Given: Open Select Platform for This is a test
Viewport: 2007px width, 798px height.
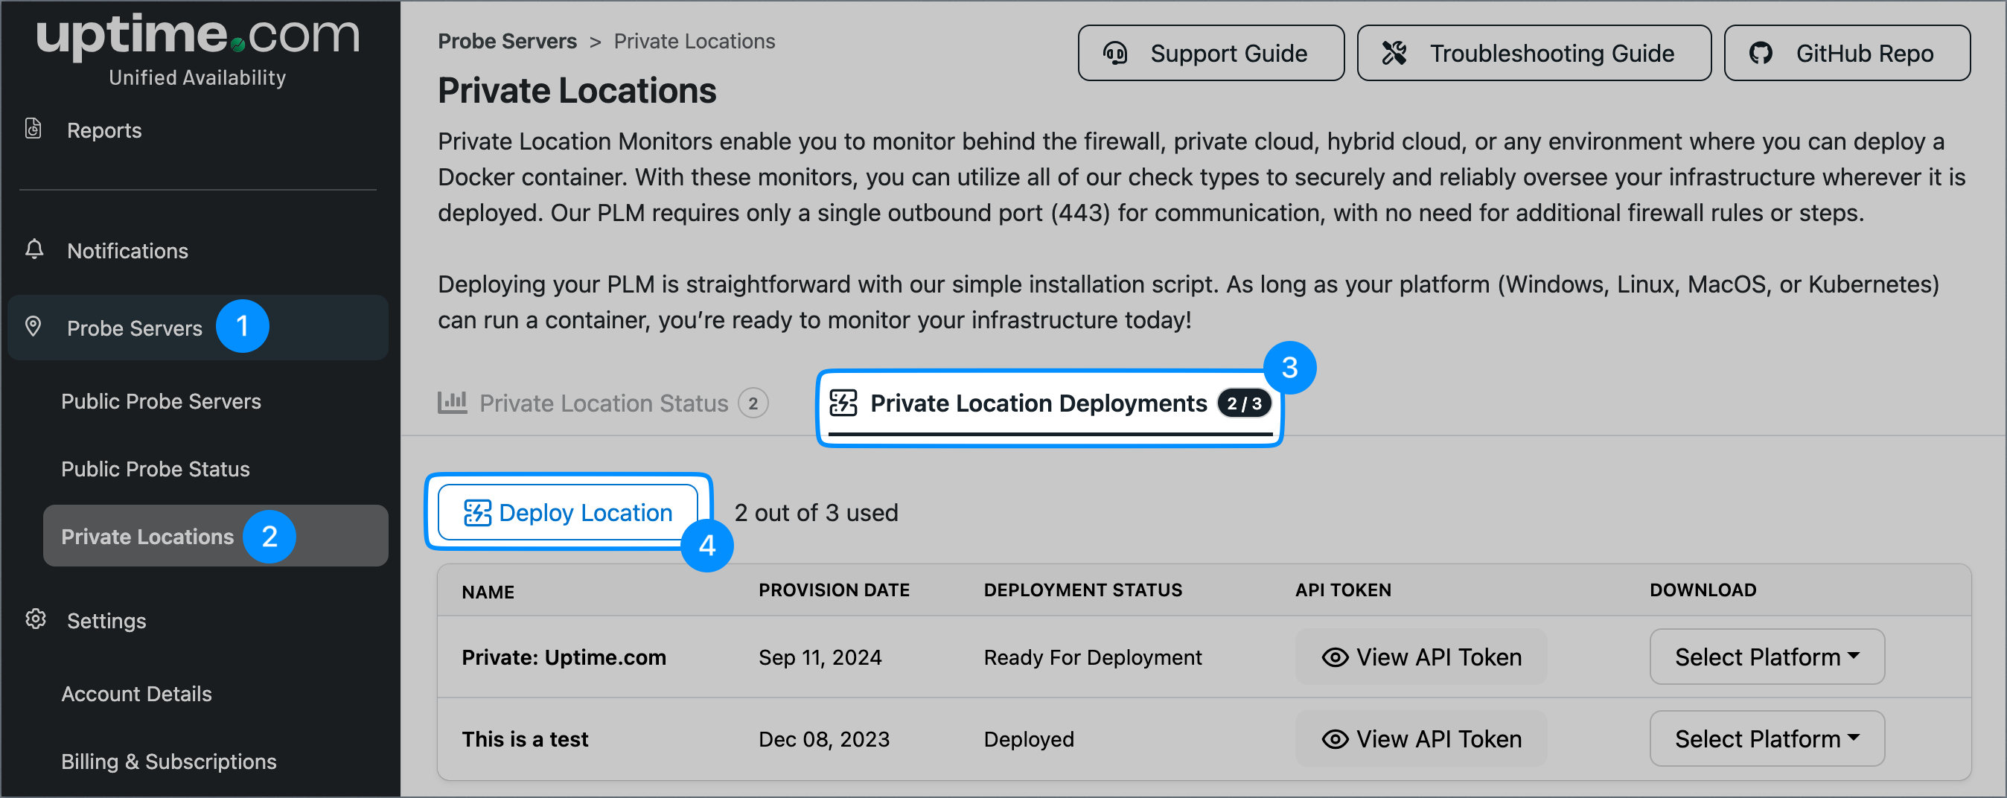Looking at the screenshot, I should [1767, 738].
